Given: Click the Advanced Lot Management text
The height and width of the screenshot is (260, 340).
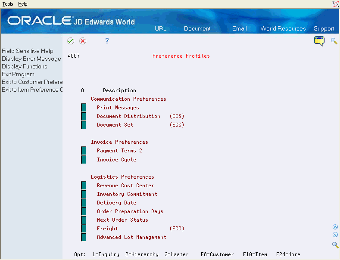Looking at the screenshot, I should tap(131, 237).
